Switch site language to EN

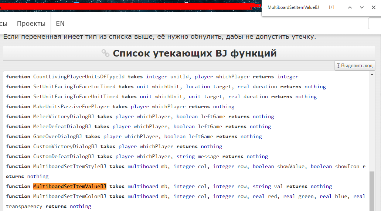pos(60,24)
